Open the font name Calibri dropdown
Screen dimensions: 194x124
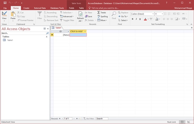[x=153, y=14]
